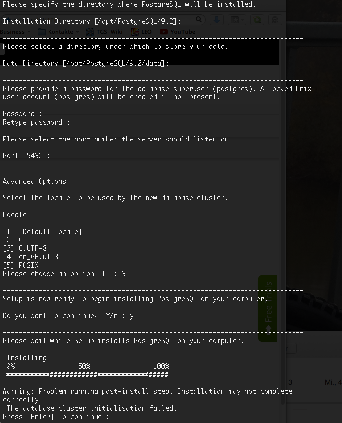The image size is (342, 423).
Task: Open the TGS-Wiki bookmark
Action: pos(104,32)
